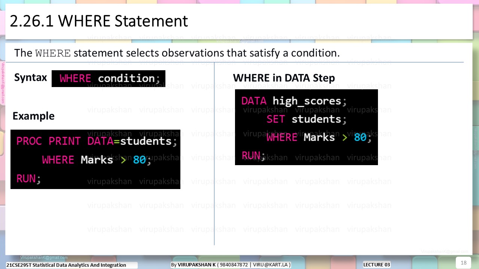479x269 pixels.
Task: Click the "LECTURE 03" footer label
Action: pos(377,265)
